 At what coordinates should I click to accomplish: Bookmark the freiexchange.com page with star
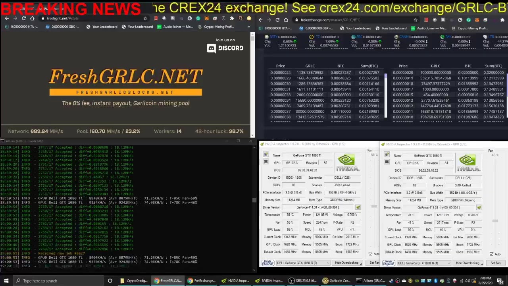click(x=416, y=20)
